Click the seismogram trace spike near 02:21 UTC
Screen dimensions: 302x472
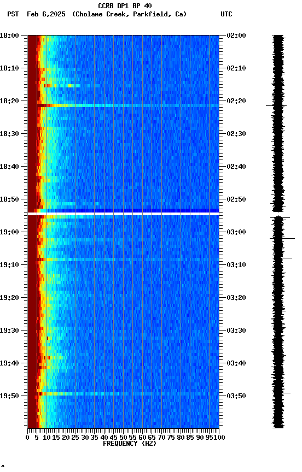[276, 105]
